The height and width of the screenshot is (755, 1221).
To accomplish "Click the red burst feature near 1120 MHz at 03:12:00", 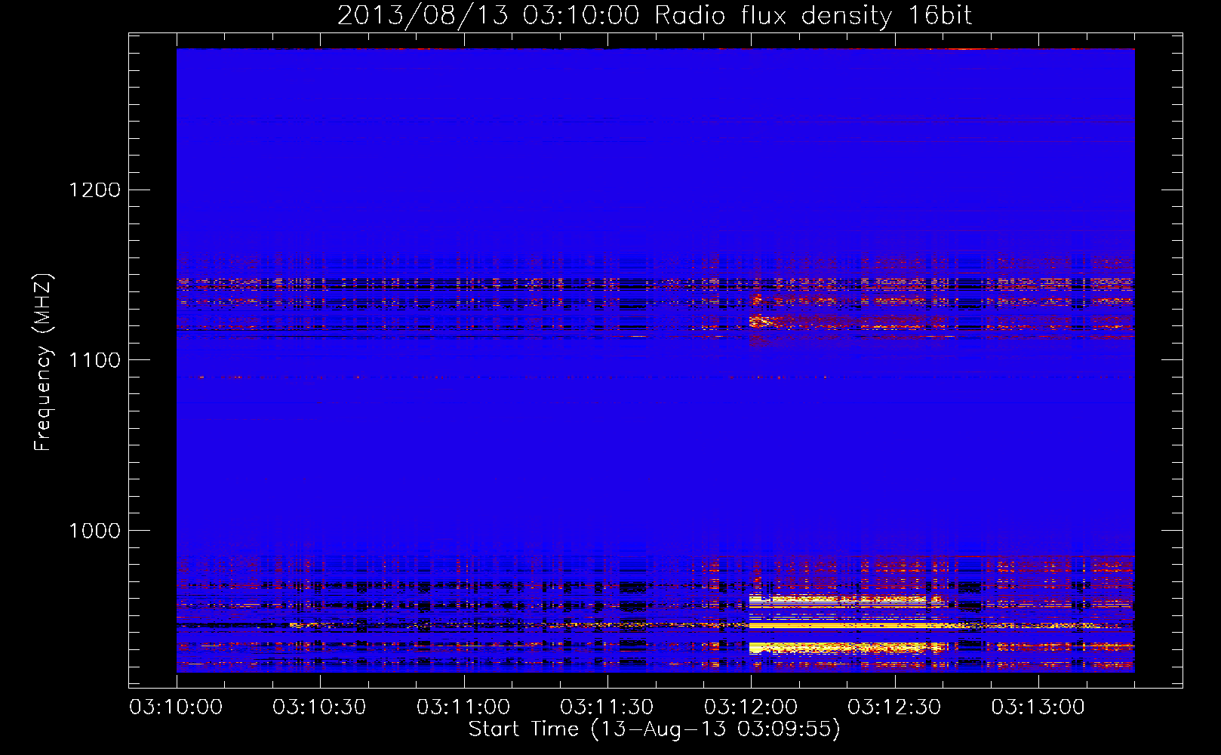I will point(764,322).
